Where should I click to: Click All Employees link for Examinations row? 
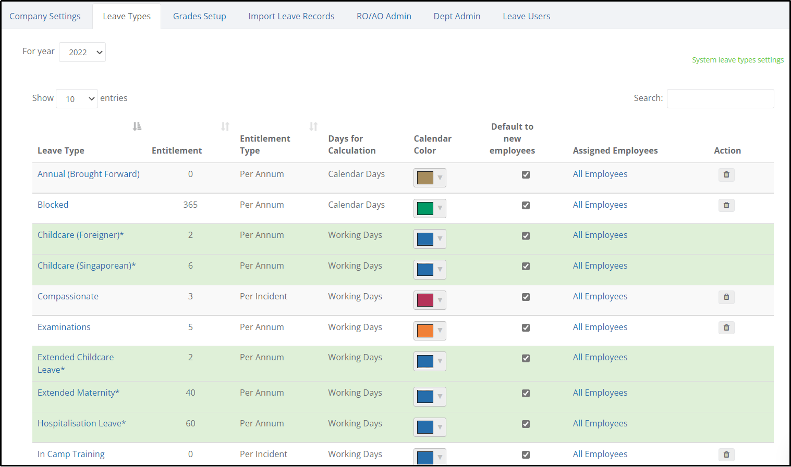coord(600,327)
